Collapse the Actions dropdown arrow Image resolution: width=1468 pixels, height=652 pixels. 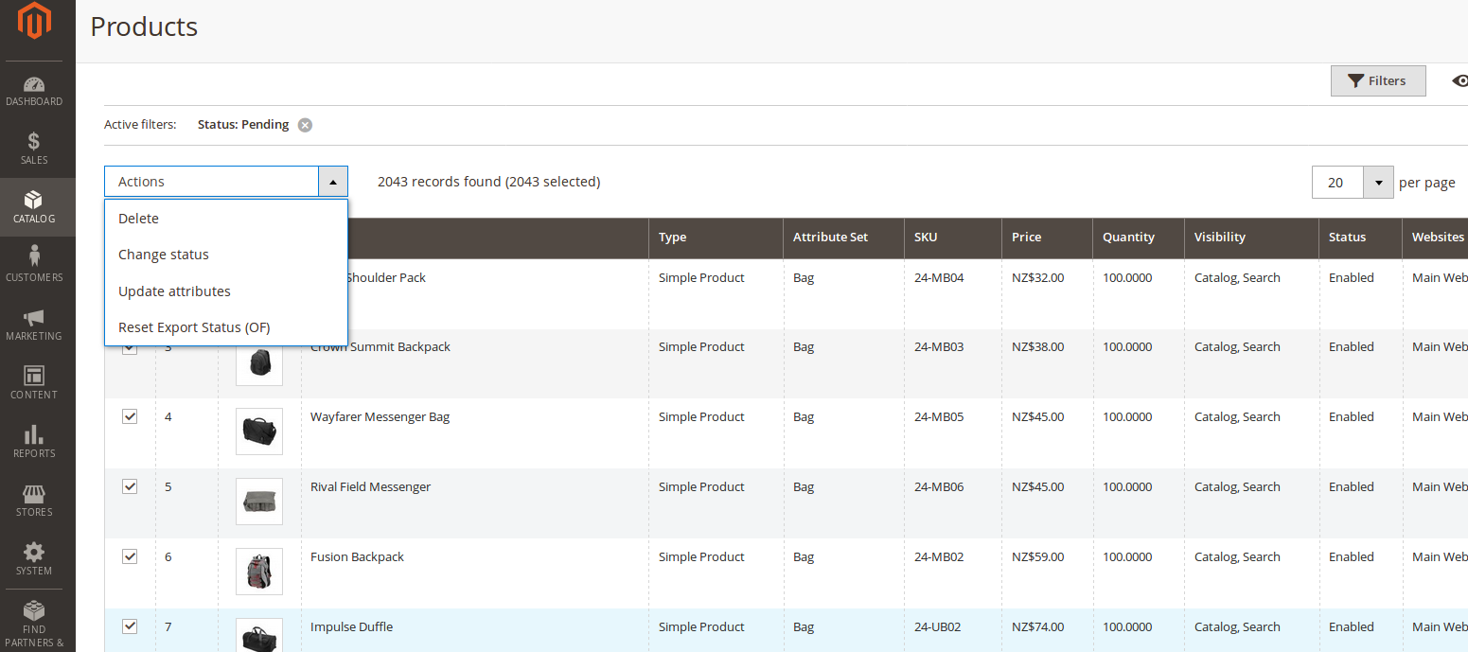[x=333, y=180]
